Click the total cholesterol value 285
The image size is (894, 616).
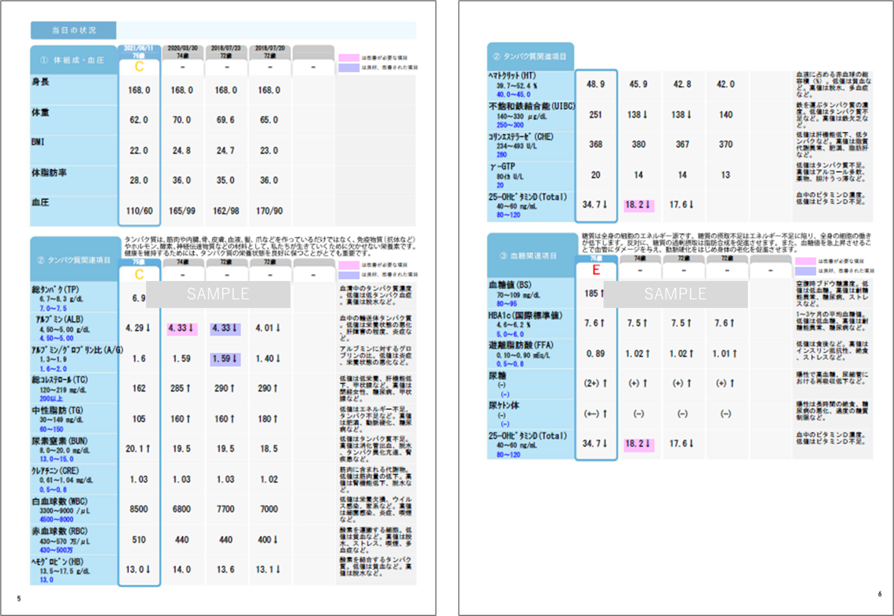pyautogui.click(x=181, y=388)
